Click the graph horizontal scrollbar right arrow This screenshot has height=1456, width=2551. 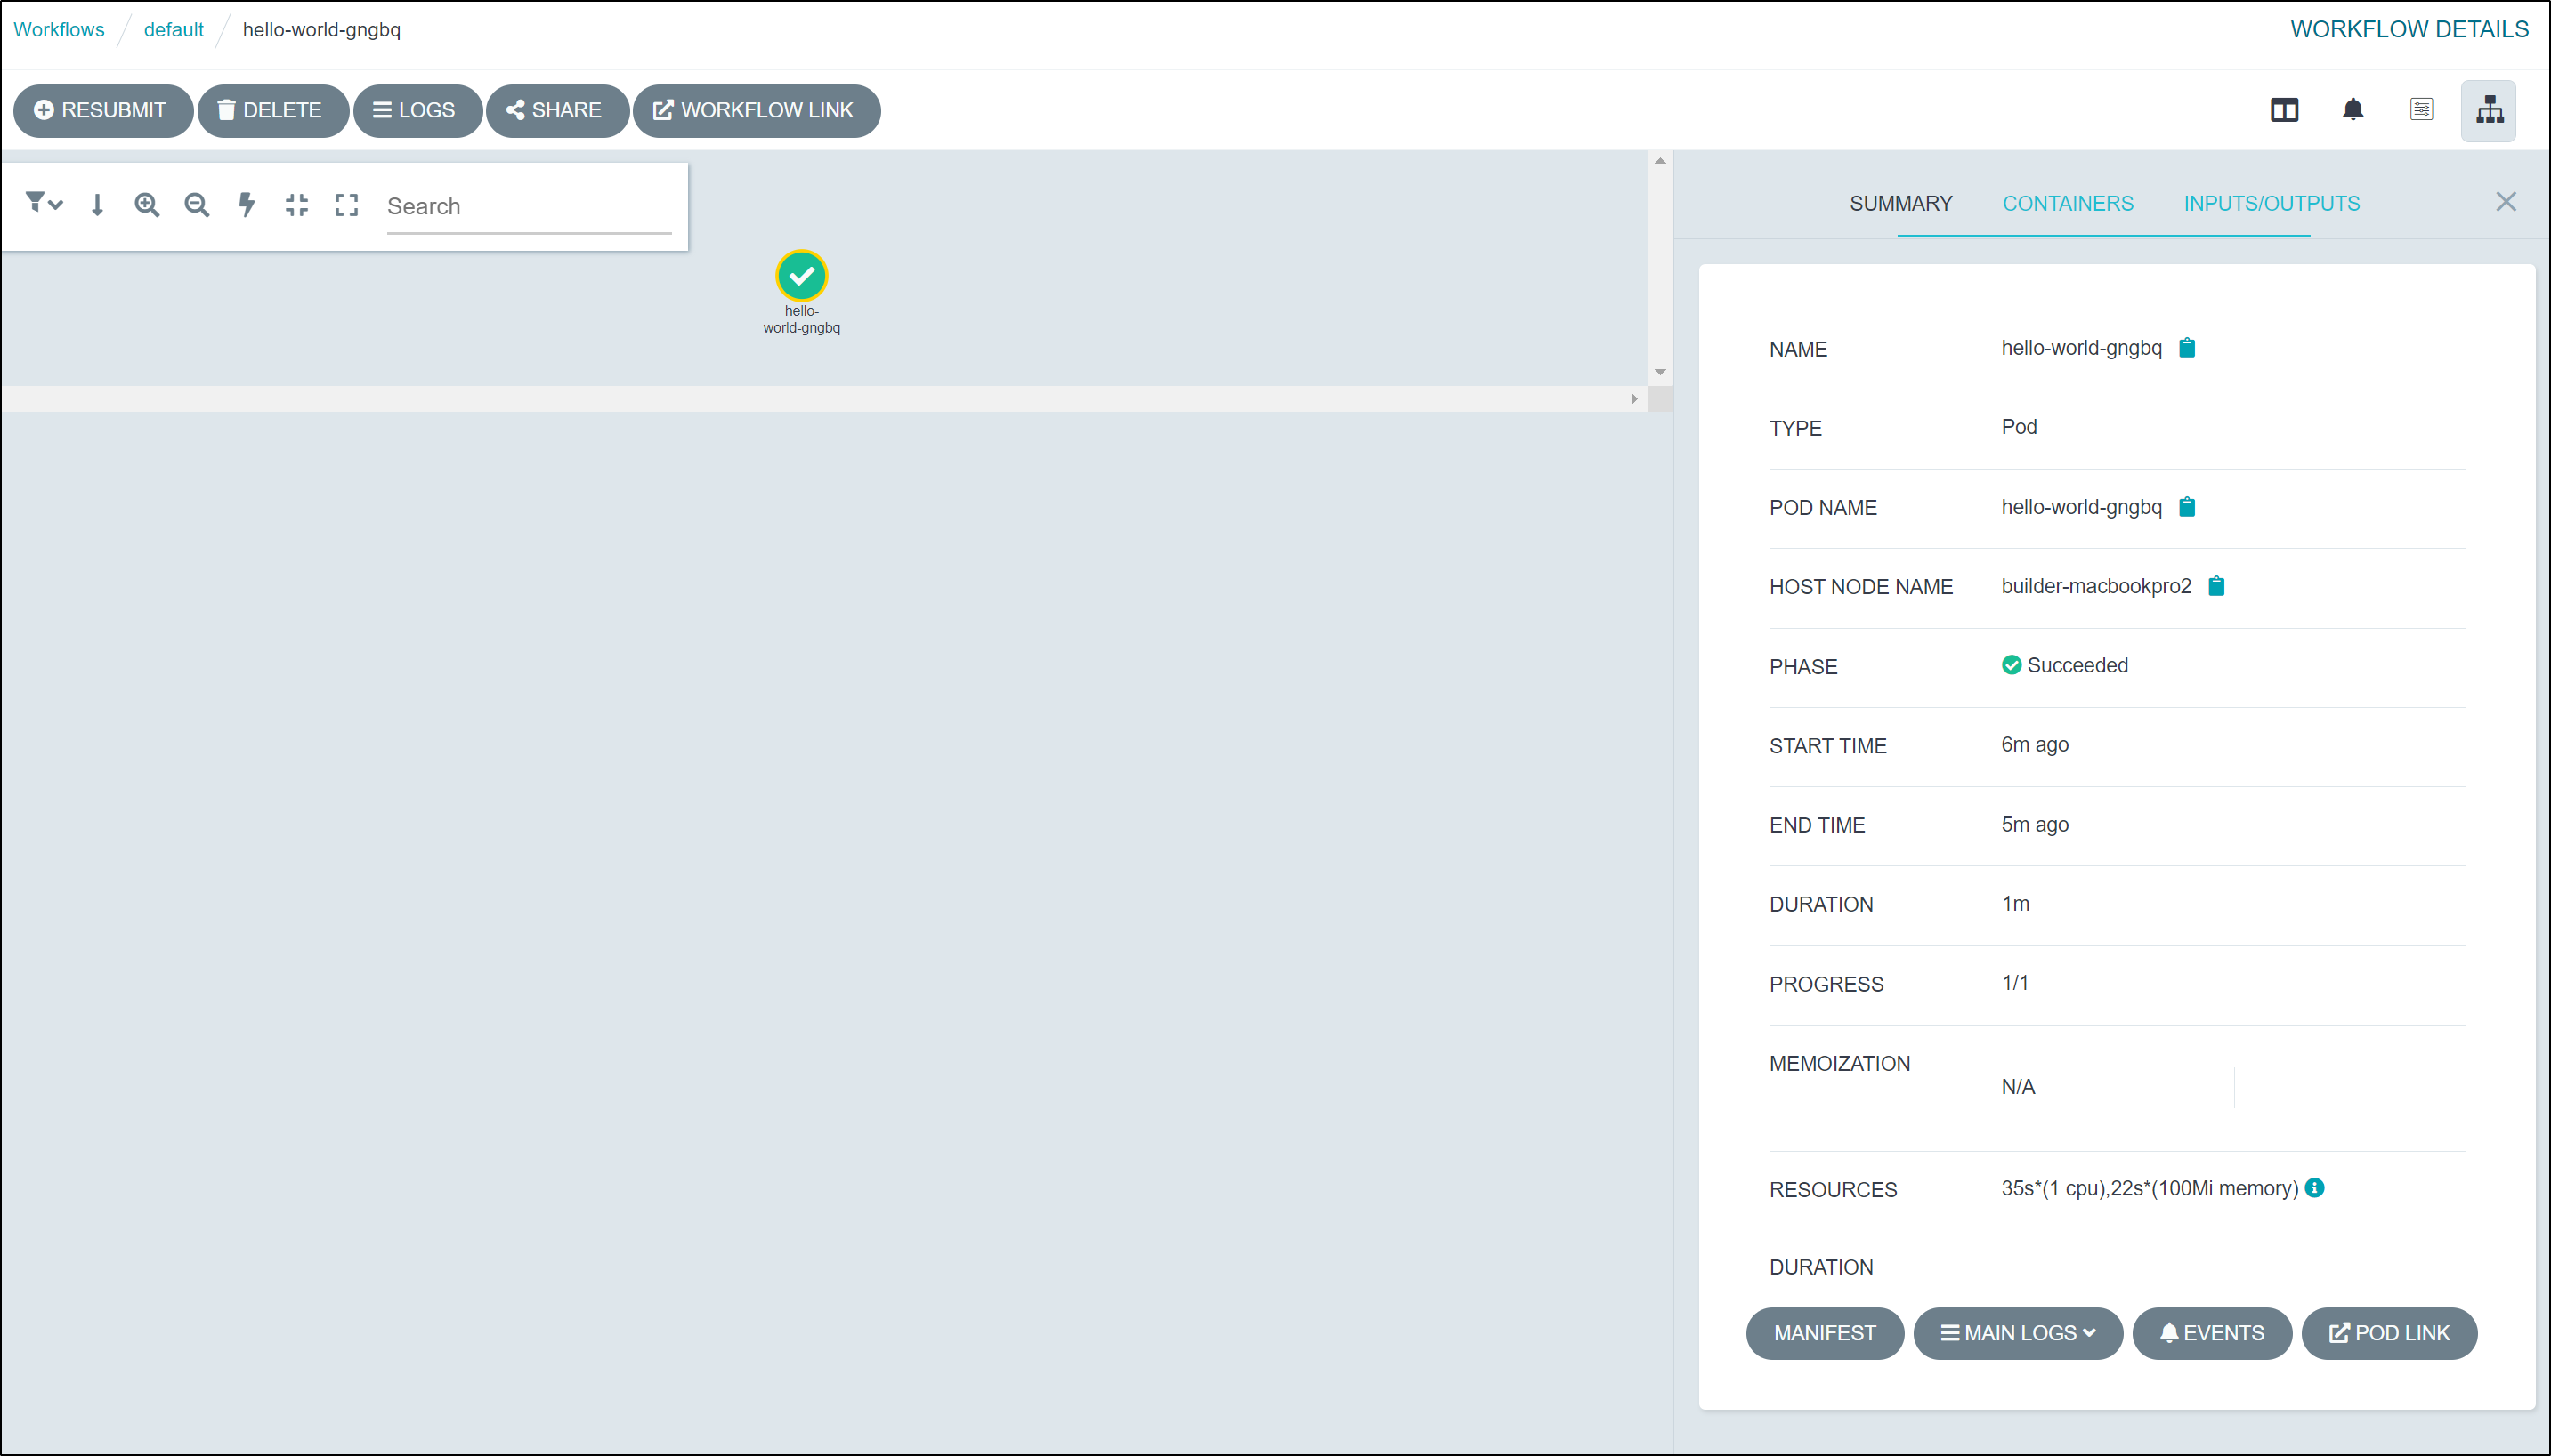pos(1634,399)
